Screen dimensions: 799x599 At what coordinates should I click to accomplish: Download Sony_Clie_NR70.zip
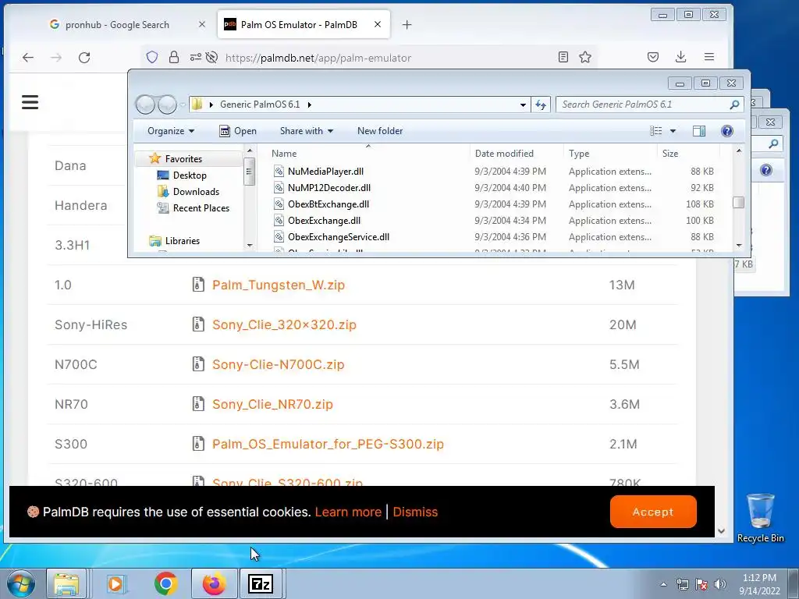click(272, 404)
